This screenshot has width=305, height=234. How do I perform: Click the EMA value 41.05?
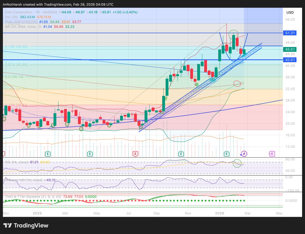pos(43,22)
